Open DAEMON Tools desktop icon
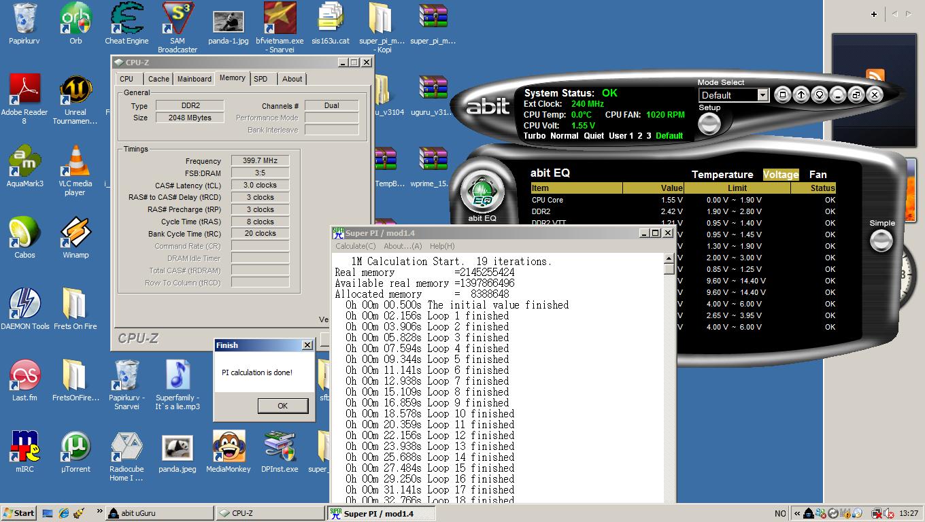The height and width of the screenshot is (522, 925). 24,309
